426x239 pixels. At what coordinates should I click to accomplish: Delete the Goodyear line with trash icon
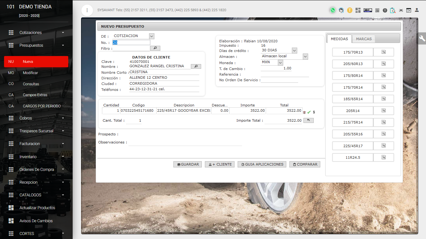(304, 112)
